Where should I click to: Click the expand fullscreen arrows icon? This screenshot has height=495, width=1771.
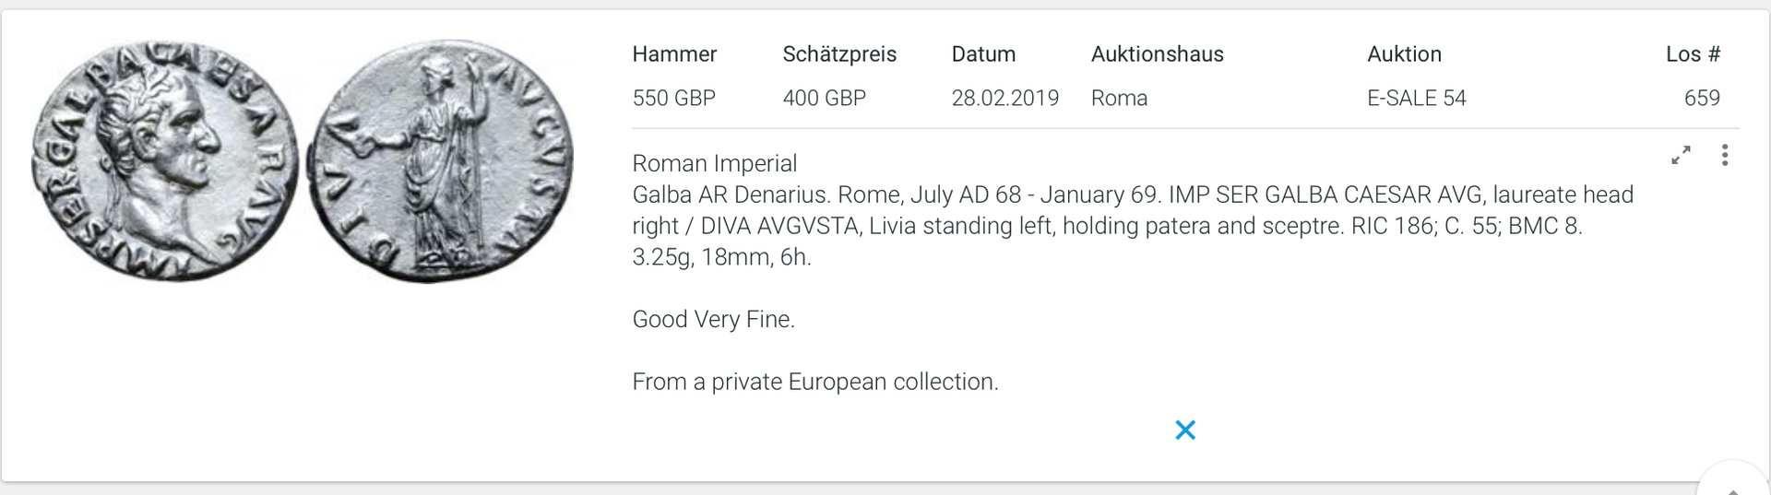pos(1681,156)
